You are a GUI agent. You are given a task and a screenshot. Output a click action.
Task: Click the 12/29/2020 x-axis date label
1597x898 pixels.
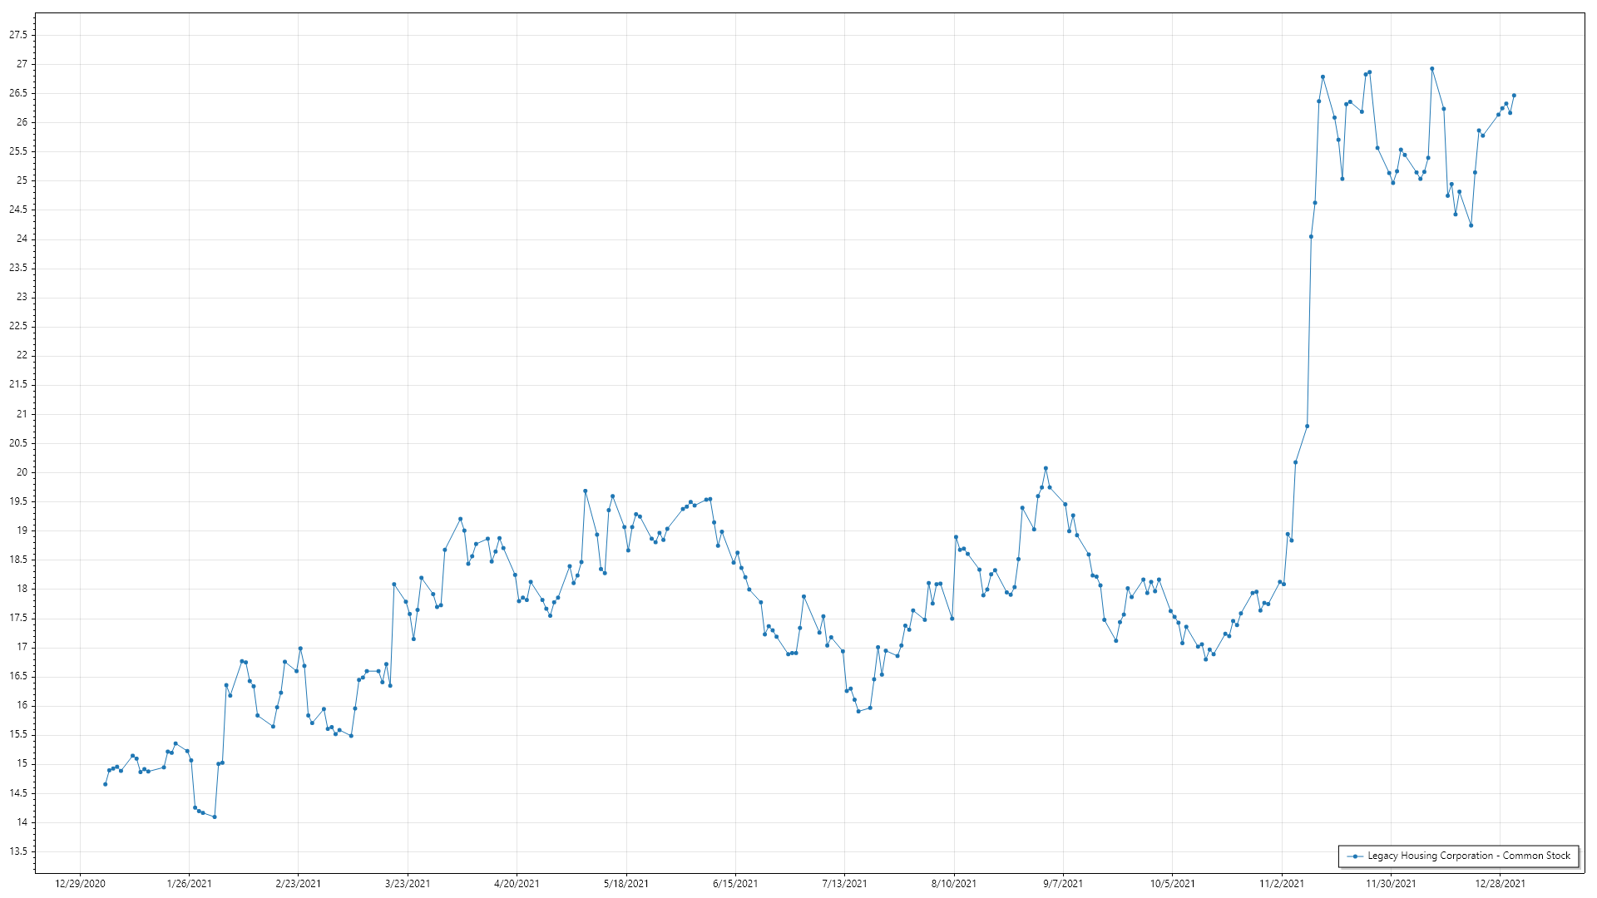coord(80,883)
